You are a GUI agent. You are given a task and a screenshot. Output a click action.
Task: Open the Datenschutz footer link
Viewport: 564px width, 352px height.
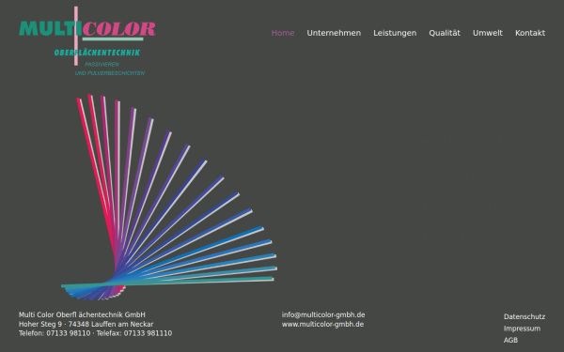click(525, 317)
